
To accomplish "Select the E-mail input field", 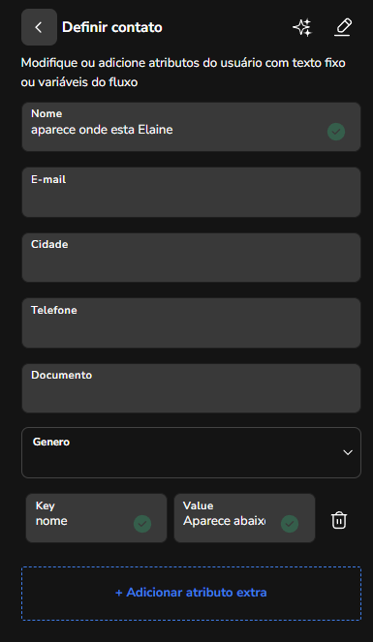I will pyautogui.click(x=191, y=192).
